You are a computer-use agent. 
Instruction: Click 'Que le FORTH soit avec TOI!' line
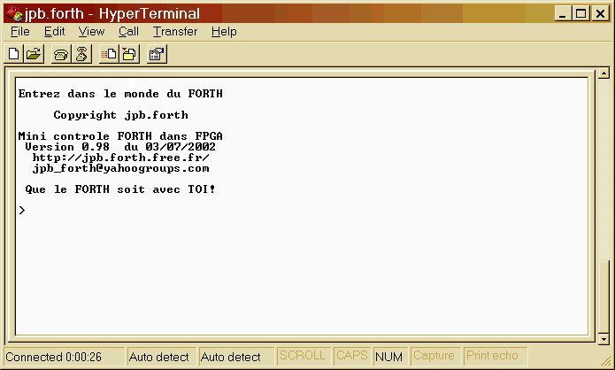120,189
